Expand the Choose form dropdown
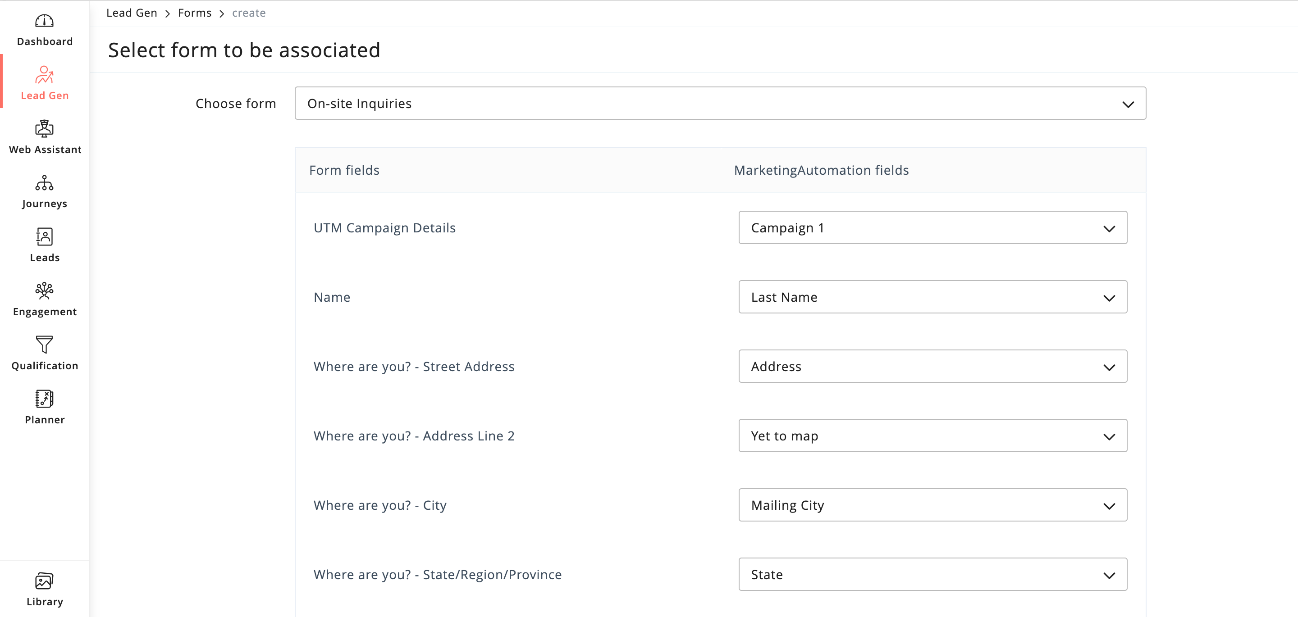The height and width of the screenshot is (617, 1298). pos(720,103)
